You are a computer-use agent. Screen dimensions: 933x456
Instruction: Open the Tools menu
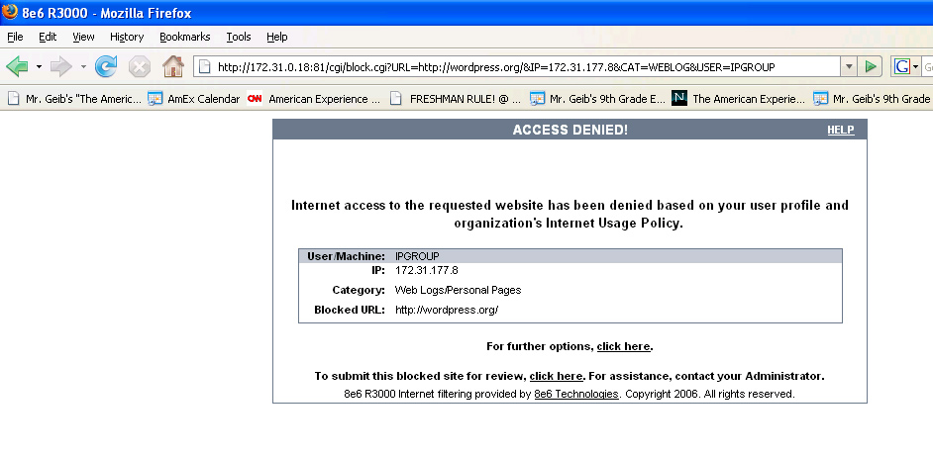tap(239, 37)
